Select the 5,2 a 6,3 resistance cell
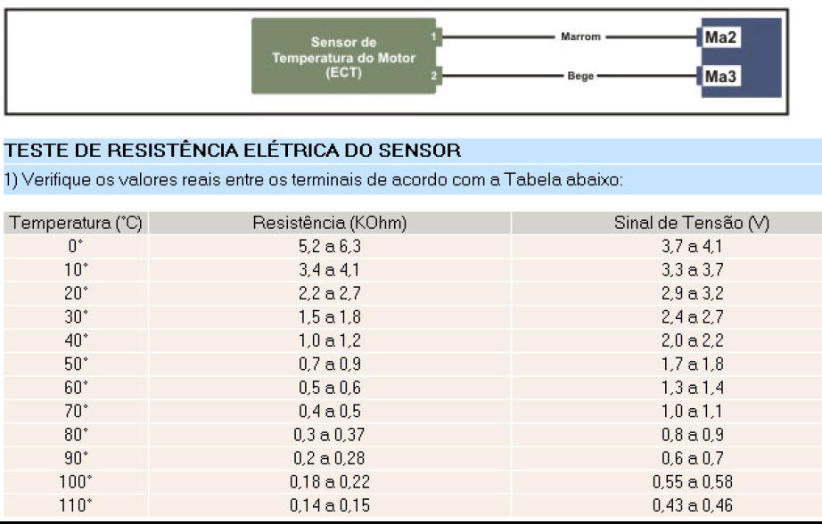 point(330,246)
